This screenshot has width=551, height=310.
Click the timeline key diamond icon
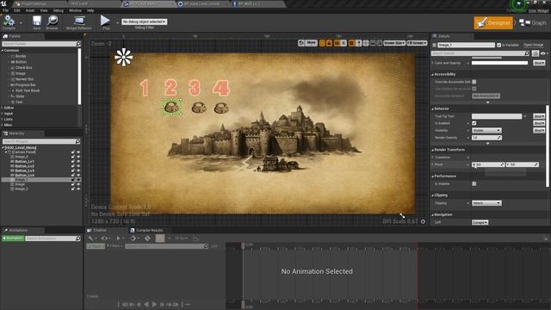[133, 239]
